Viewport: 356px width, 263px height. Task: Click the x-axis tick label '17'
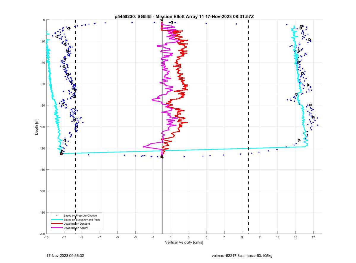[313, 237]
